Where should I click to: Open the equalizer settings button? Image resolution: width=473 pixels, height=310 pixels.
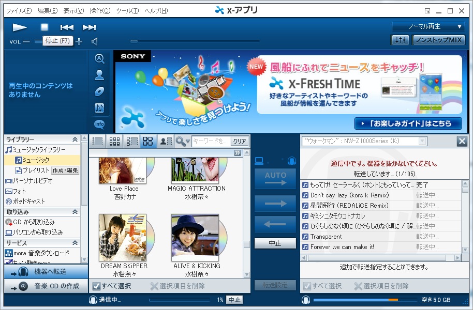pyautogui.click(x=400, y=40)
